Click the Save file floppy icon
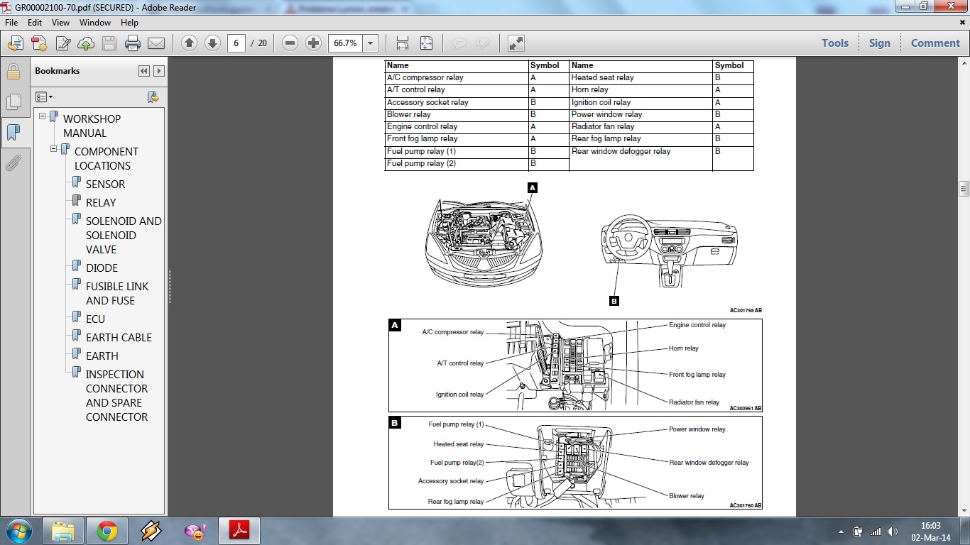 pyautogui.click(x=109, y=43)
